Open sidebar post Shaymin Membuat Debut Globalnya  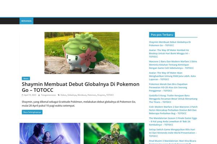coord(169,44)
